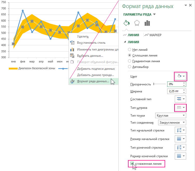
Task: Open the Цвет color picker button
Action: (x=180, y=76)
